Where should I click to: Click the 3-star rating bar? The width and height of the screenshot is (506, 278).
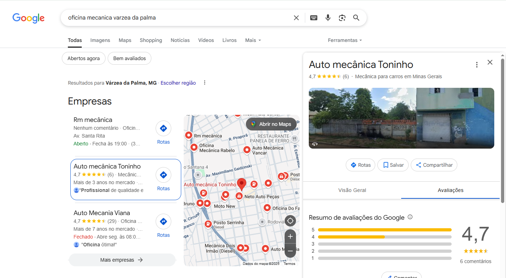[x=384, y=244]
